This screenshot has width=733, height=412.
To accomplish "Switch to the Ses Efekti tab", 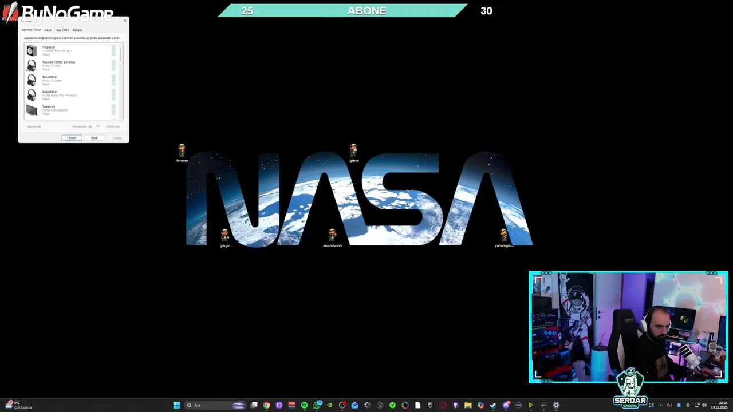I will (x=62, y=30).
